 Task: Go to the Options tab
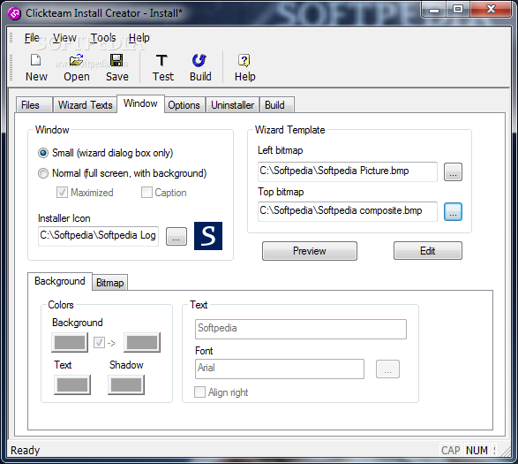[x=184, y=105]
